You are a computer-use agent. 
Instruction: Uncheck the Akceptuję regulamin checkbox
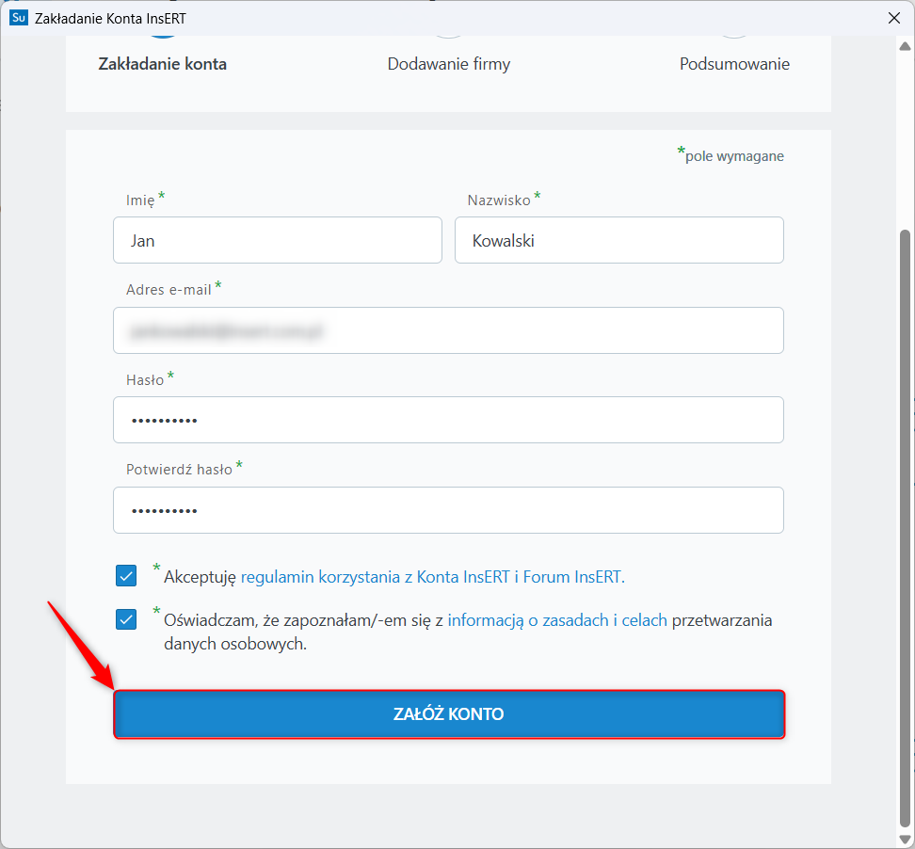tap(126, 576)
